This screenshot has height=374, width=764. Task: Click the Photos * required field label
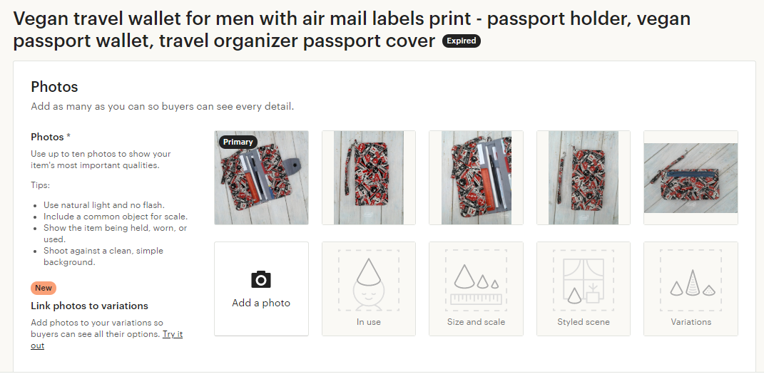tap(51, 137)
